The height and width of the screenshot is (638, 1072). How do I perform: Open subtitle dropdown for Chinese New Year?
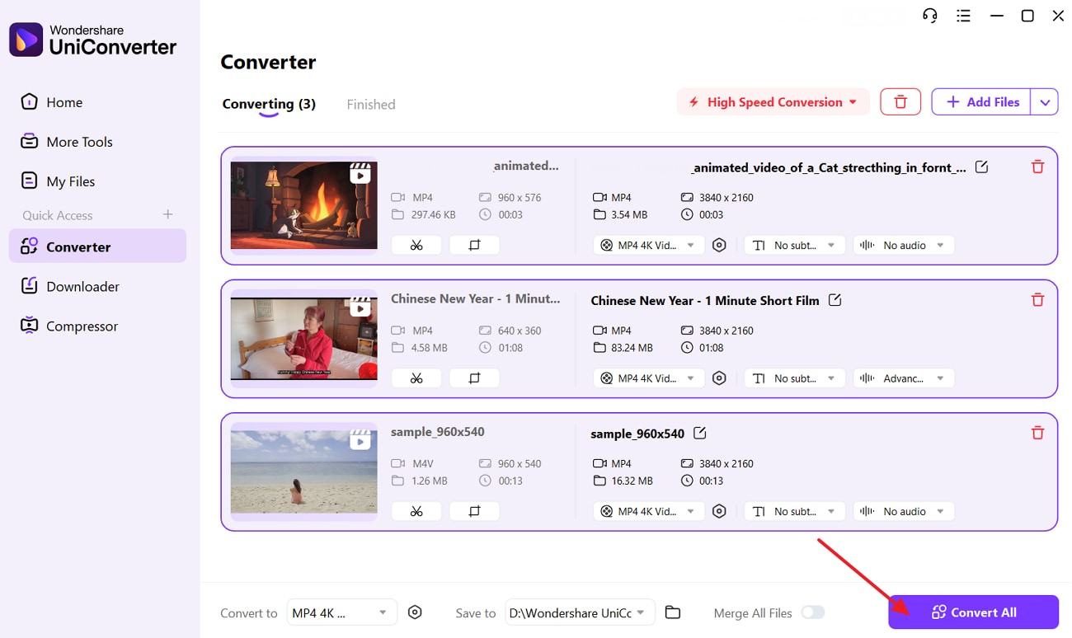pos(794,378)
